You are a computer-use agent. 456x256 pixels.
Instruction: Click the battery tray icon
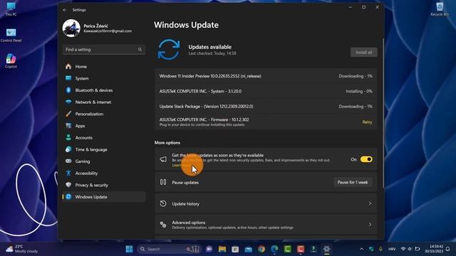click(417, 249)
